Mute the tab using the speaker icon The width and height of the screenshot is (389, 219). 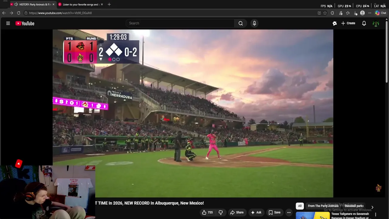pos(16,5)
